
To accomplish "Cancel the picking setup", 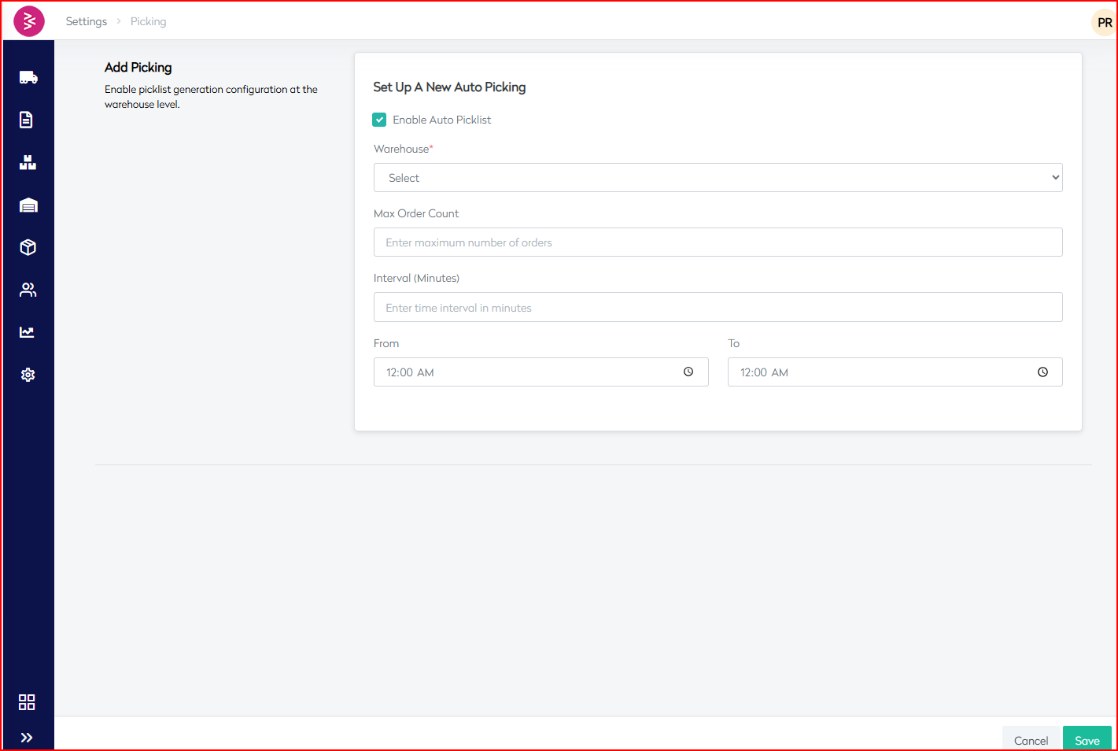I will pos(1030,740).
